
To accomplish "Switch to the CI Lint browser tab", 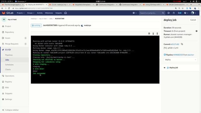I will click(60, 4).
